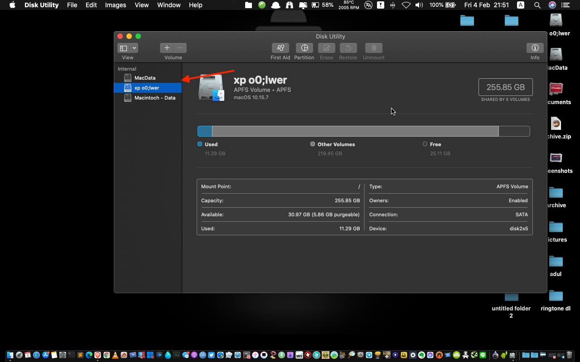Add a new APFS volume with plus button

click(167, 48)
